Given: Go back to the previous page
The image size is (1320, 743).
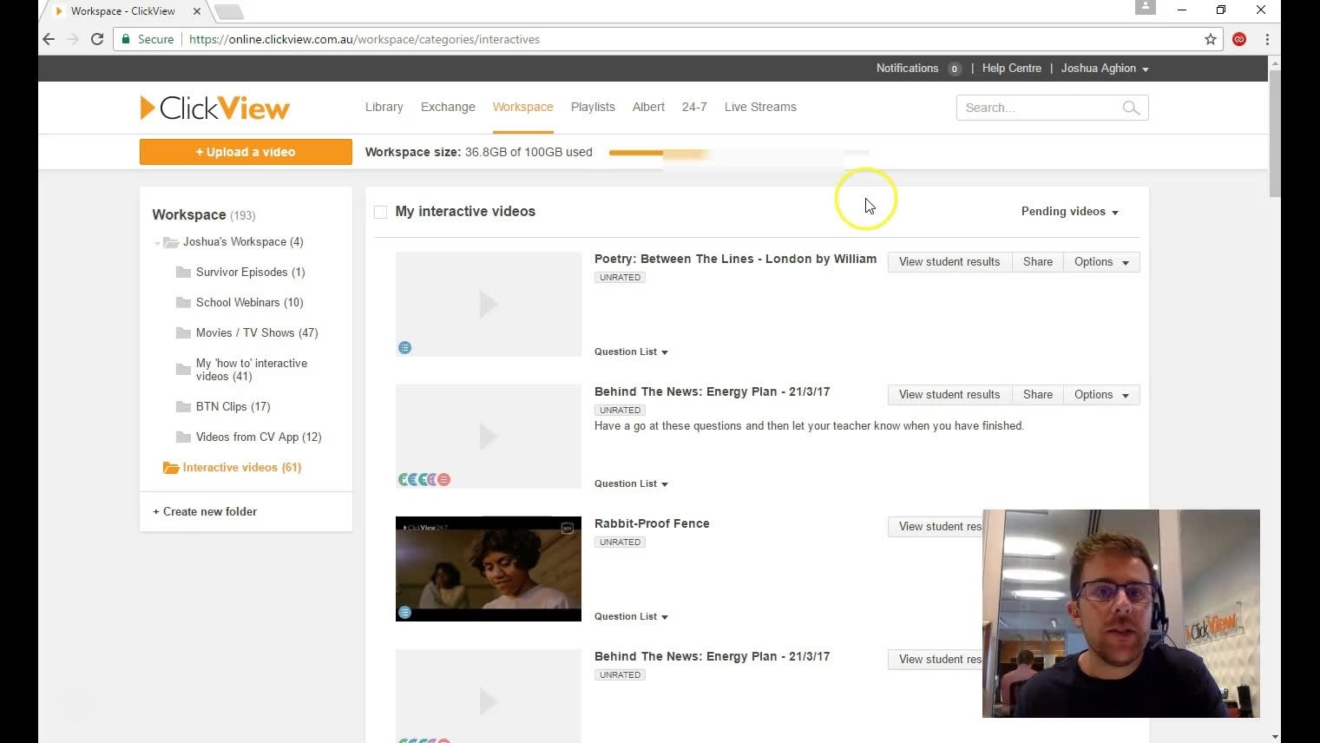Looking at the screenshot, I should click(x=49, y=39).
